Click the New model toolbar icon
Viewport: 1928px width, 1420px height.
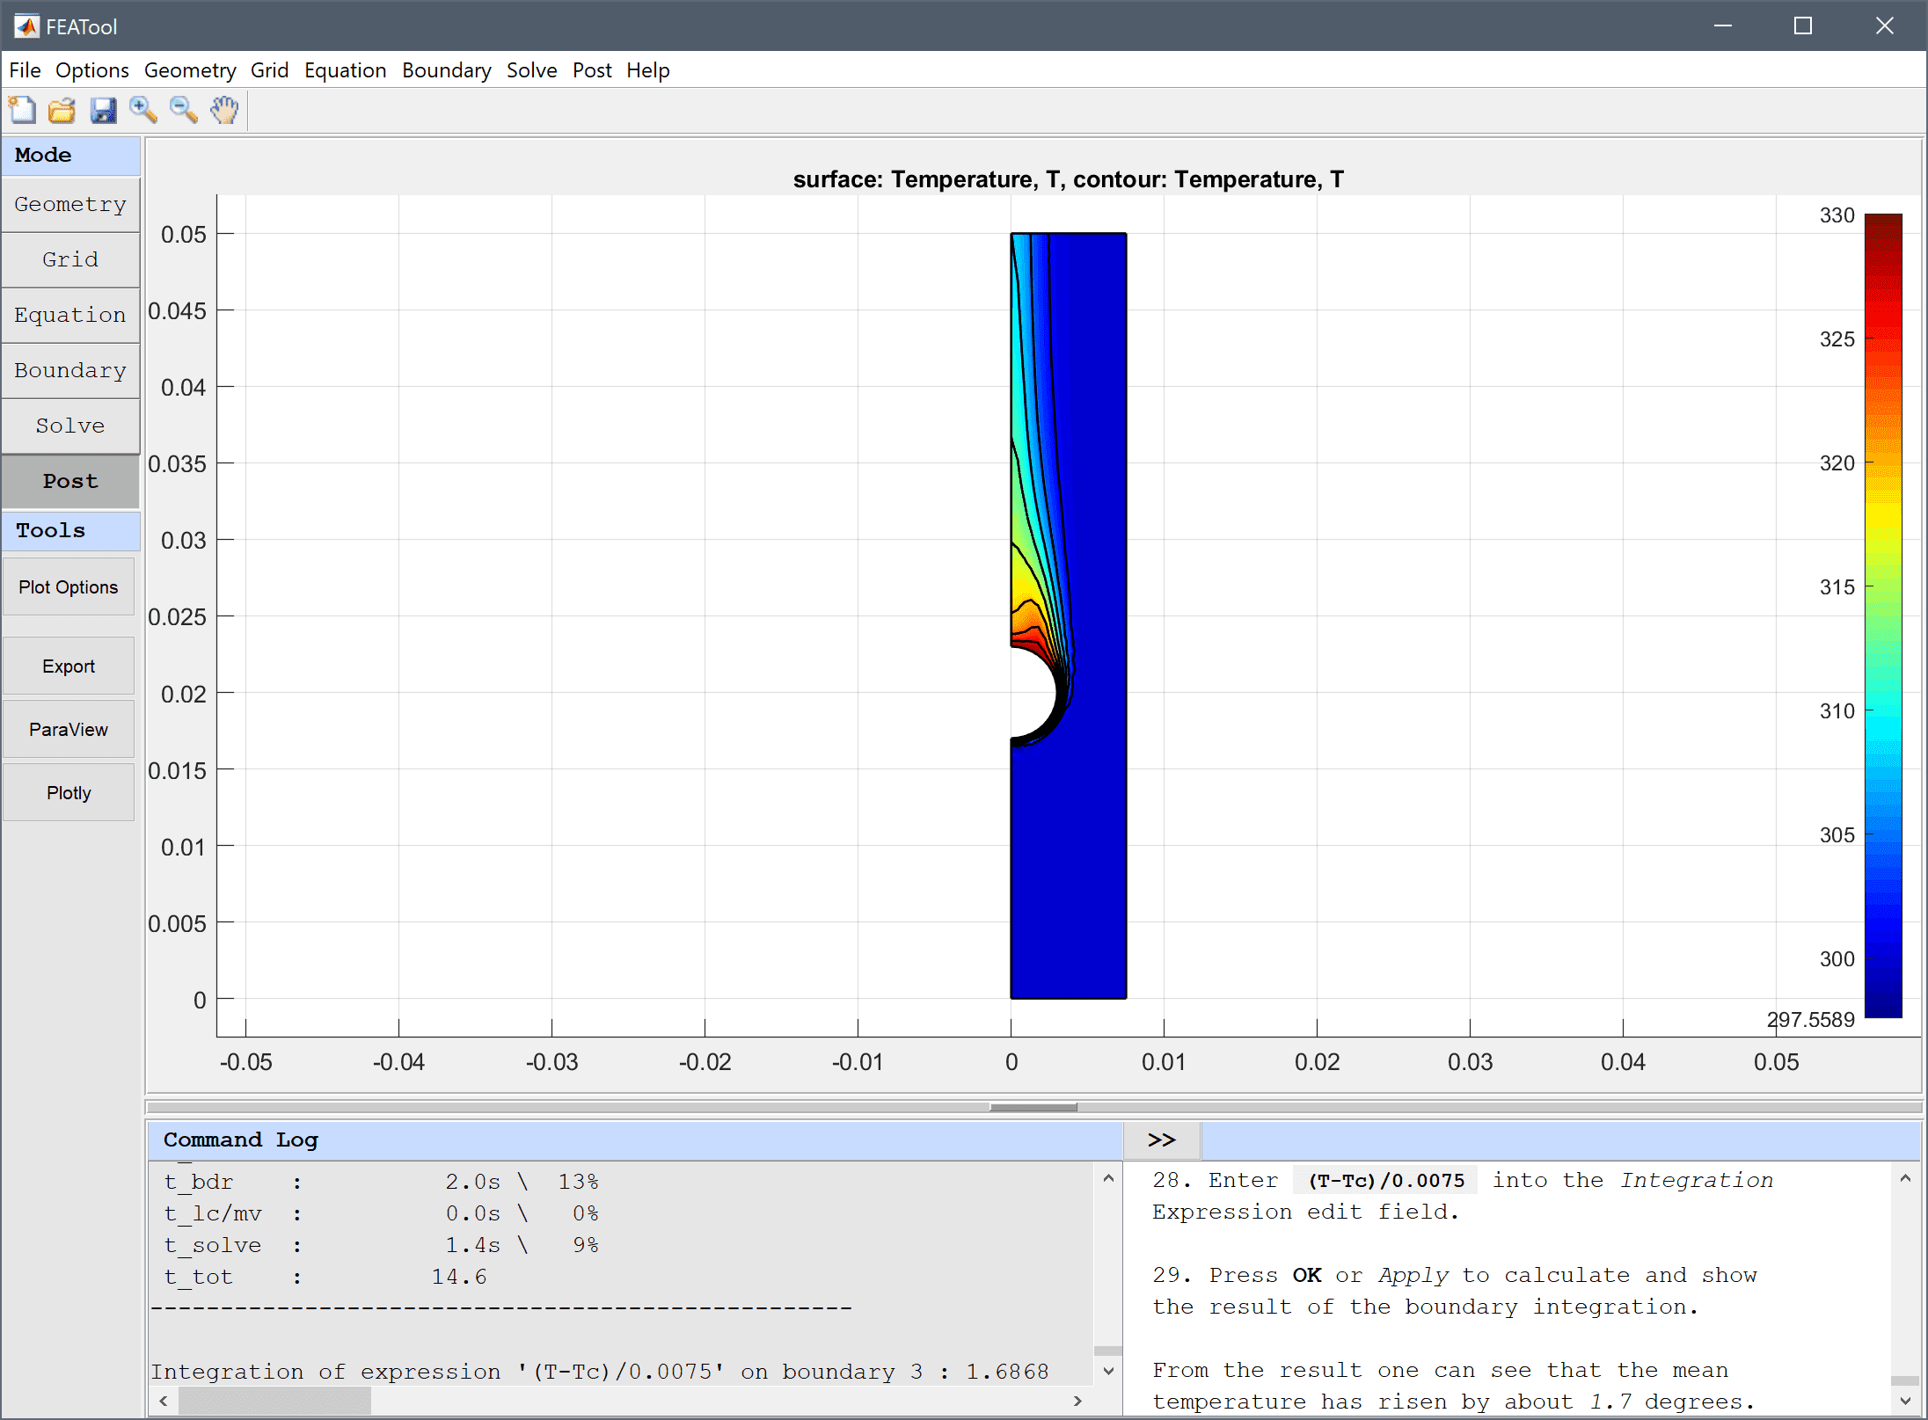[22, 110]
